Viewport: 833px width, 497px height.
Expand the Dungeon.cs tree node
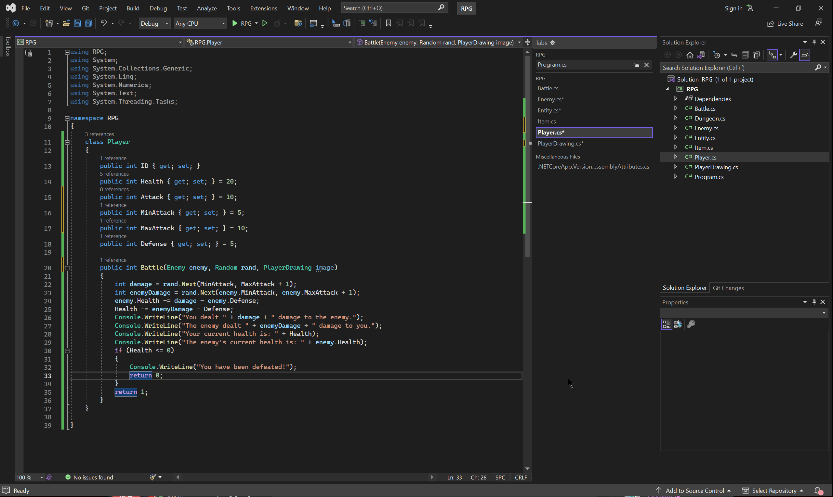pyautogui.click(x=675, y=118)
